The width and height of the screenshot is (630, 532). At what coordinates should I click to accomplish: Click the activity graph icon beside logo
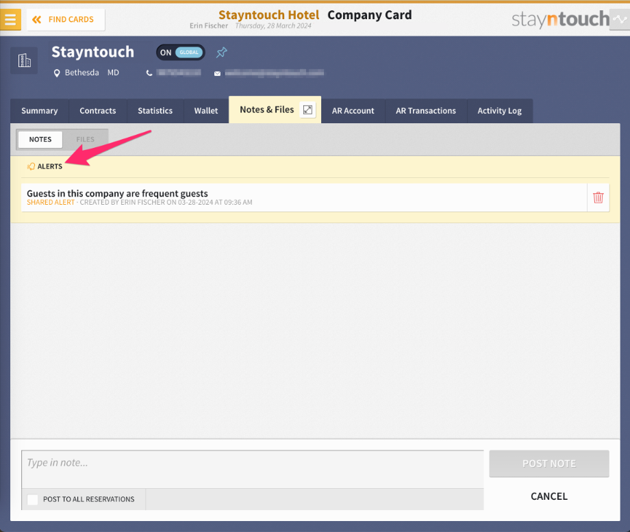coord(620,19)
